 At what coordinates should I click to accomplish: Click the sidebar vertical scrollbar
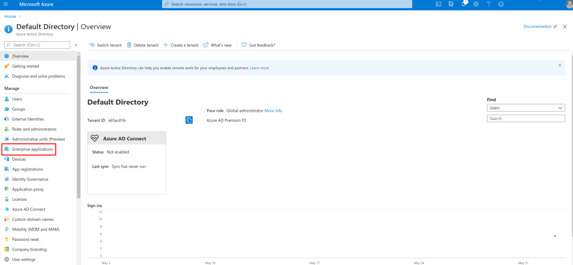click(x=79, y=126)
